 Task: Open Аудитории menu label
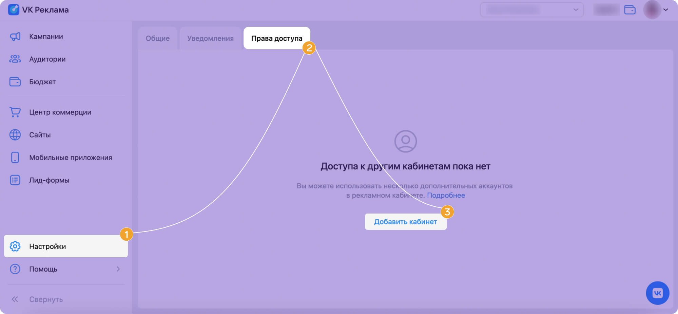[x=47, y=59]
